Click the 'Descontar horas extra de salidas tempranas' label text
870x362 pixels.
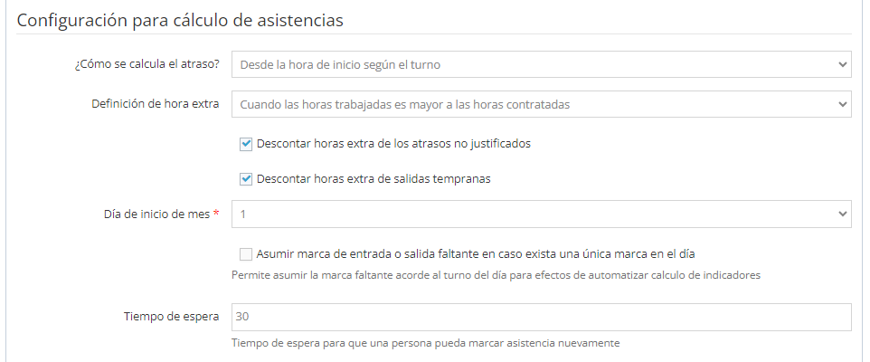click(x=374, y=178)
